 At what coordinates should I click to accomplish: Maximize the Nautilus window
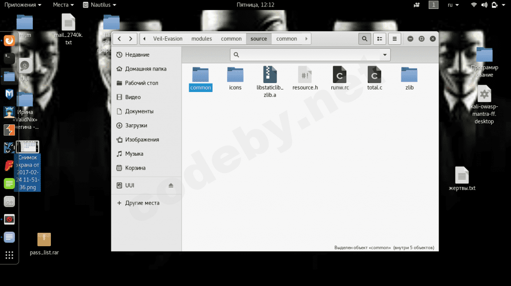click(421, 39)
